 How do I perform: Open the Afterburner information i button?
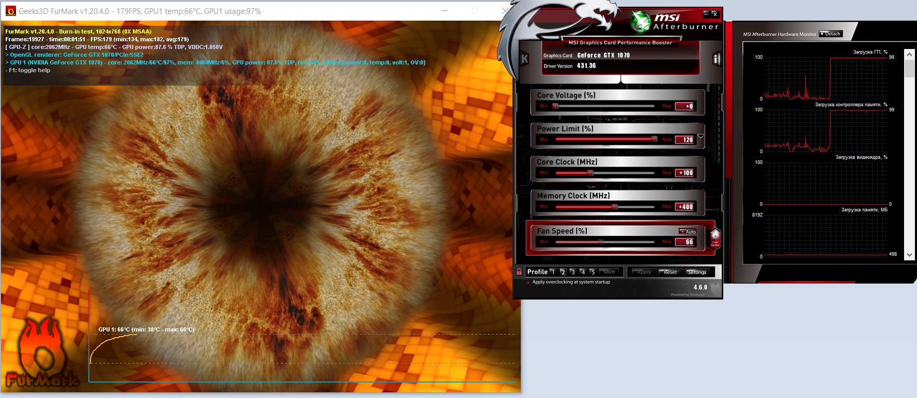tap(717, 59)
